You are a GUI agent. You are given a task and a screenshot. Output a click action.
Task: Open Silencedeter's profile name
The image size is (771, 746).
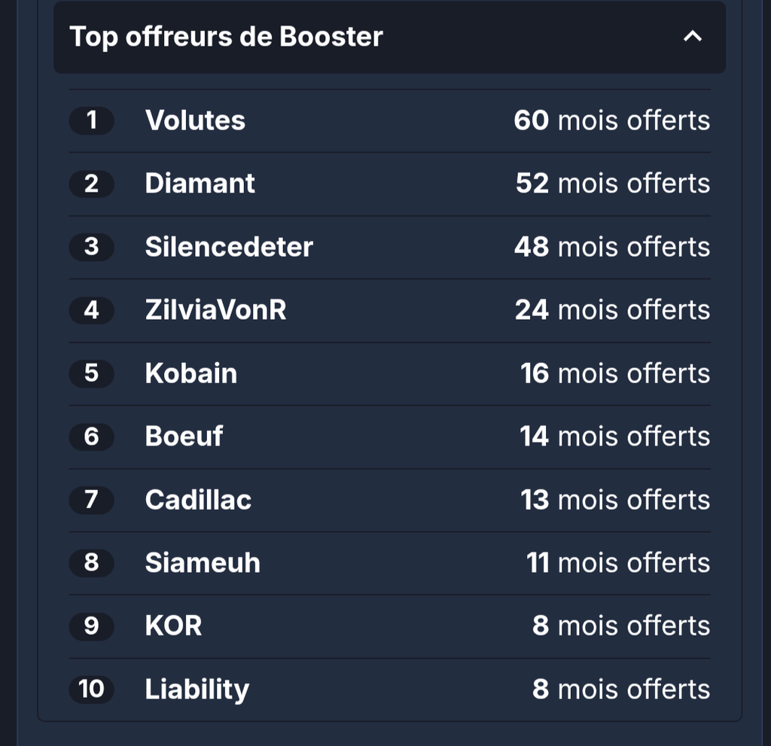tap(229, 247)
